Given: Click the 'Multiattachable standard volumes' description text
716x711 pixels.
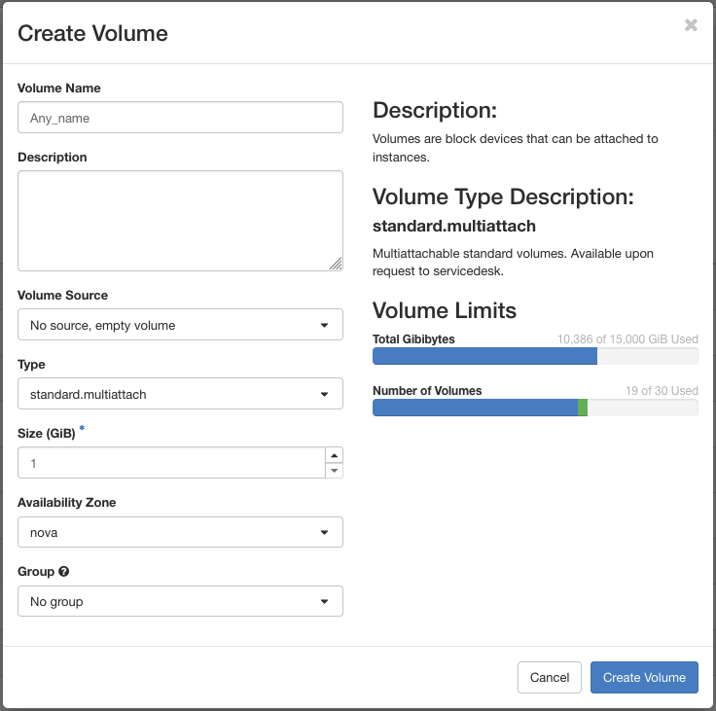Looking at the screenshot, I should (x=513, y=262).
